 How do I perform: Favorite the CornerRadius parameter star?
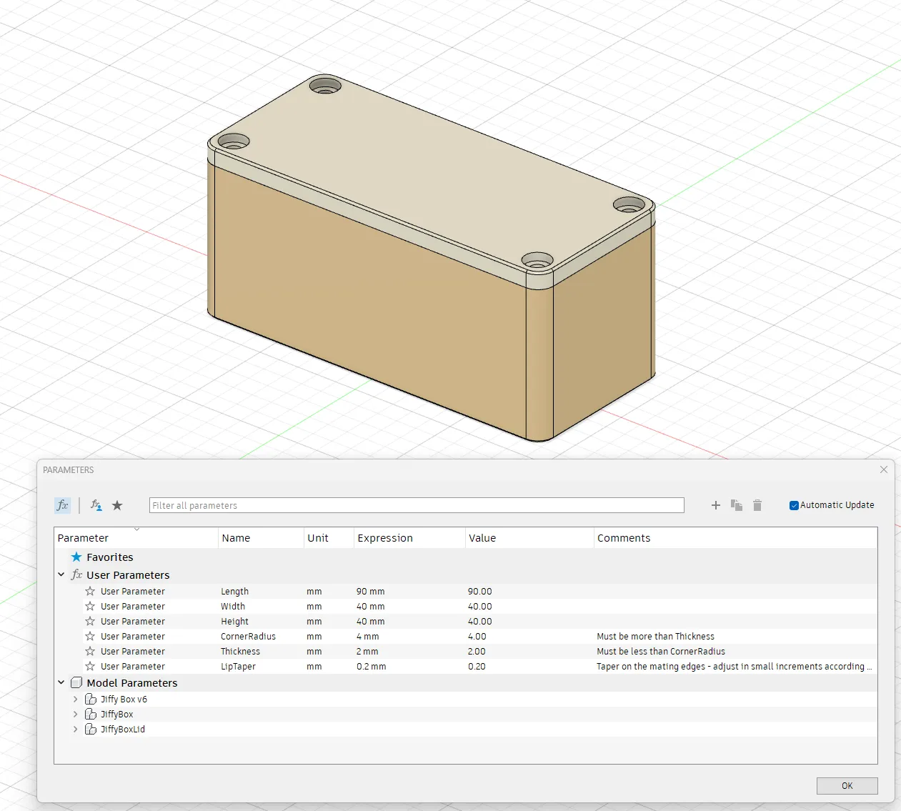pyautogui.click(x=90, y=637)
